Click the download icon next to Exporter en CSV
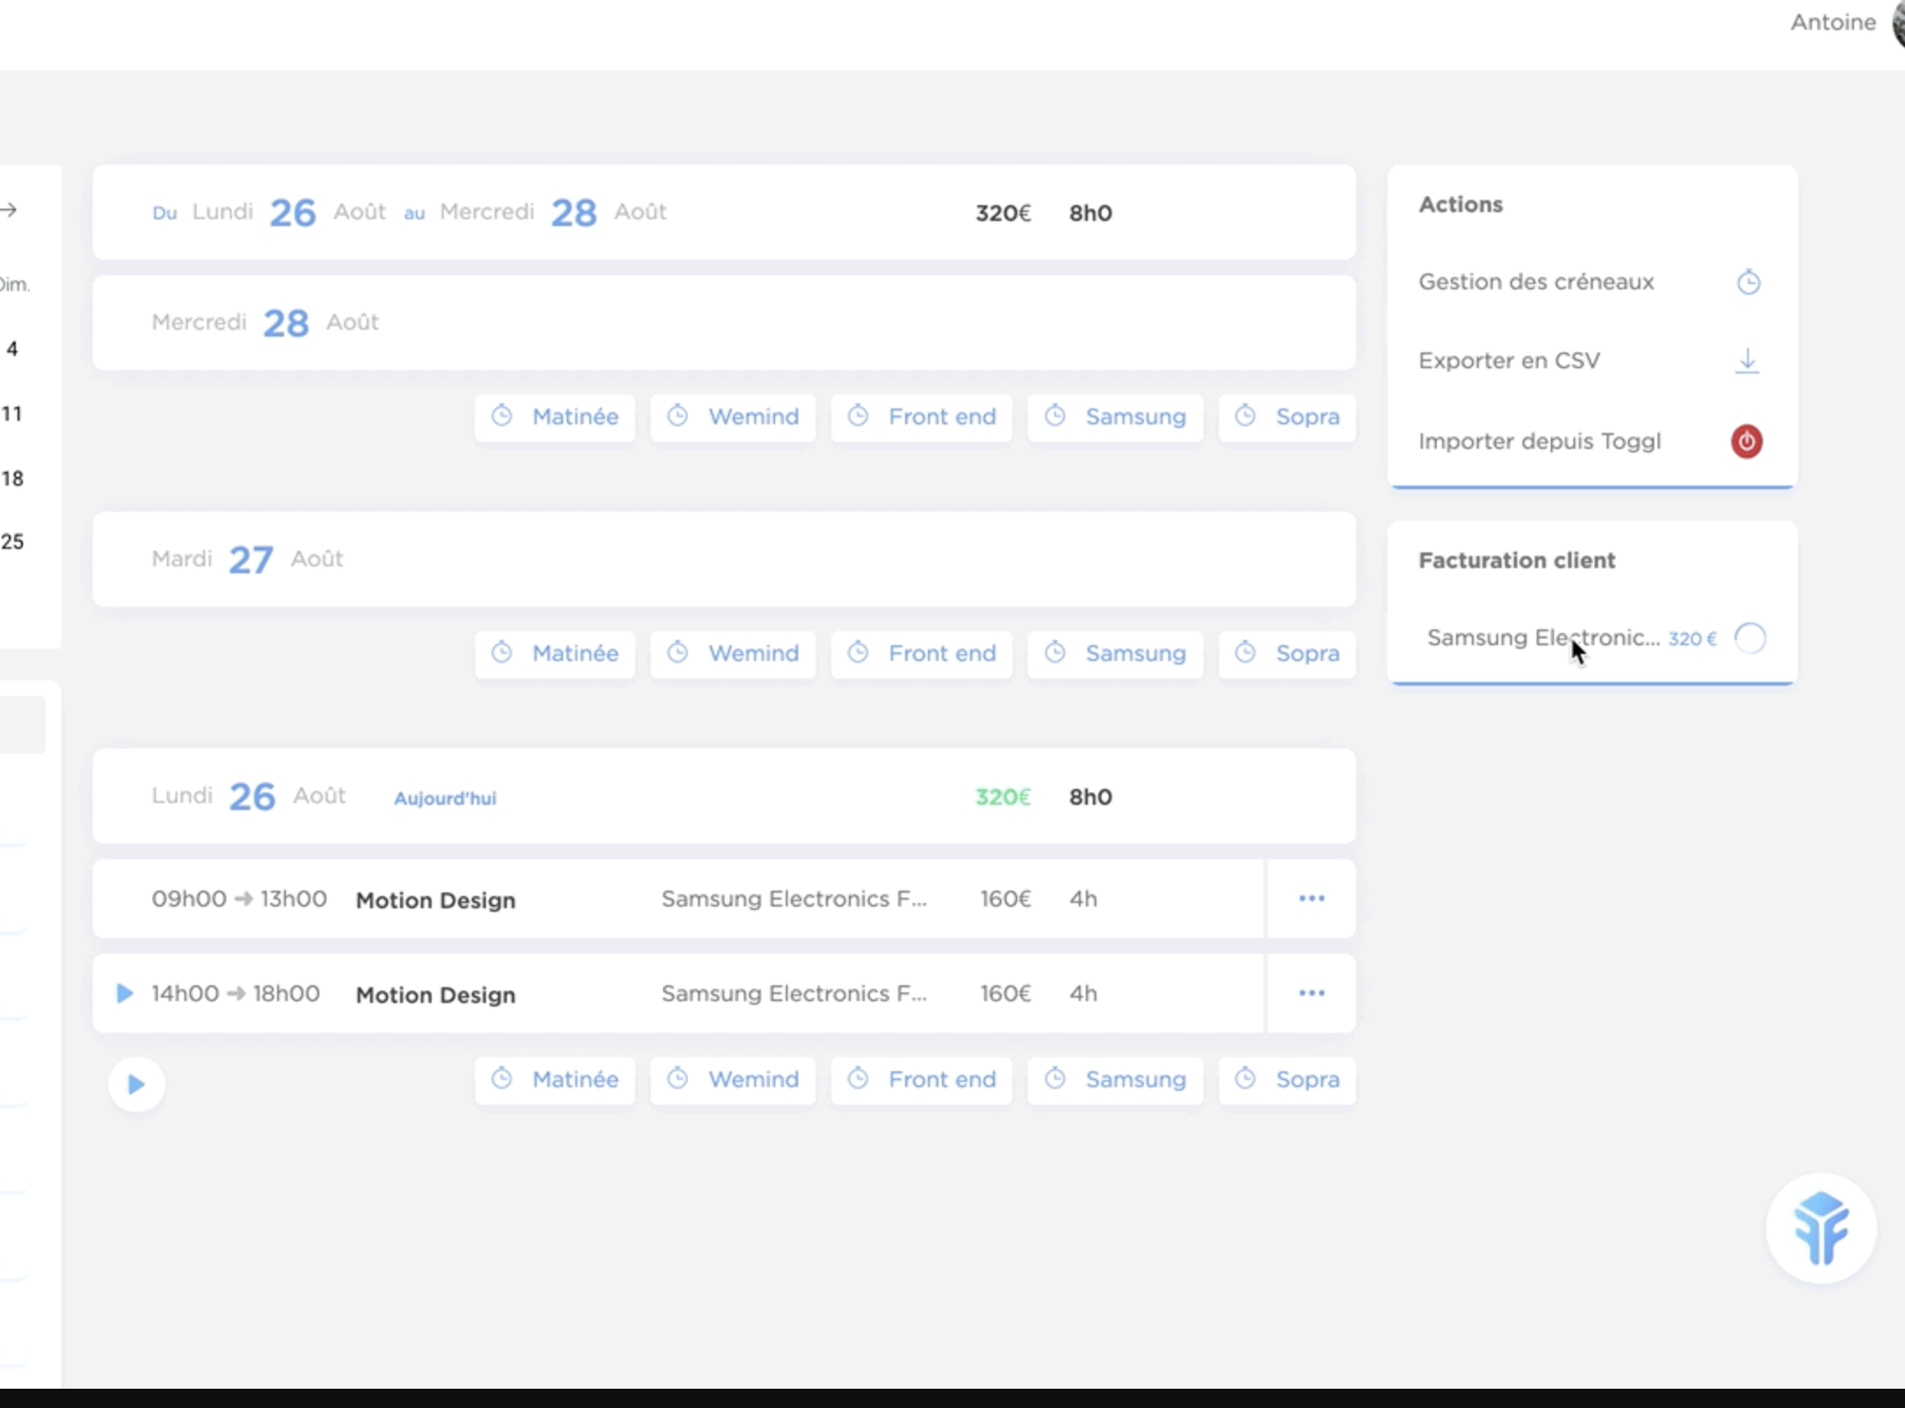This screenshot has height=1408, width=1905. pyautogui.click(x=1746, y=360)
